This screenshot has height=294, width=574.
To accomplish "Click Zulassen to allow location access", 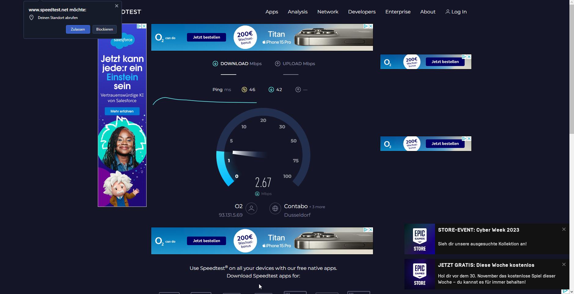I will pyautogui.click(x=78, y=29).
